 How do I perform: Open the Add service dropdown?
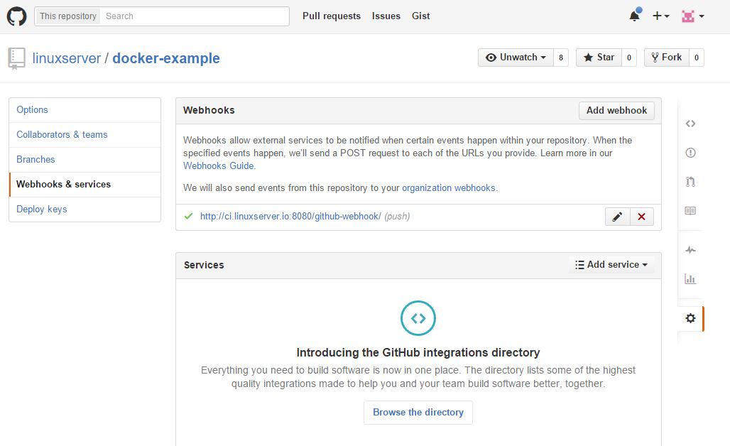(611, 265)
